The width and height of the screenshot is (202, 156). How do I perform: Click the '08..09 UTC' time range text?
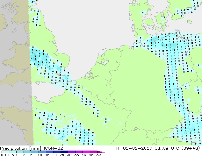[x=167, y=148]
